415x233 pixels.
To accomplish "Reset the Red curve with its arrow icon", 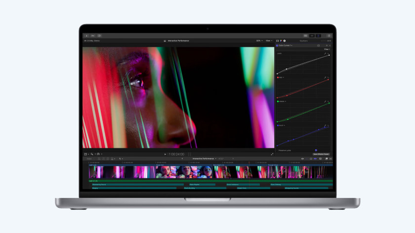I will 329,77.
